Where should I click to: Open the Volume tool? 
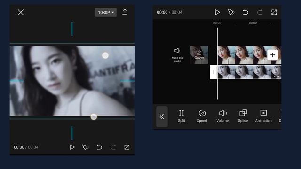222,116
